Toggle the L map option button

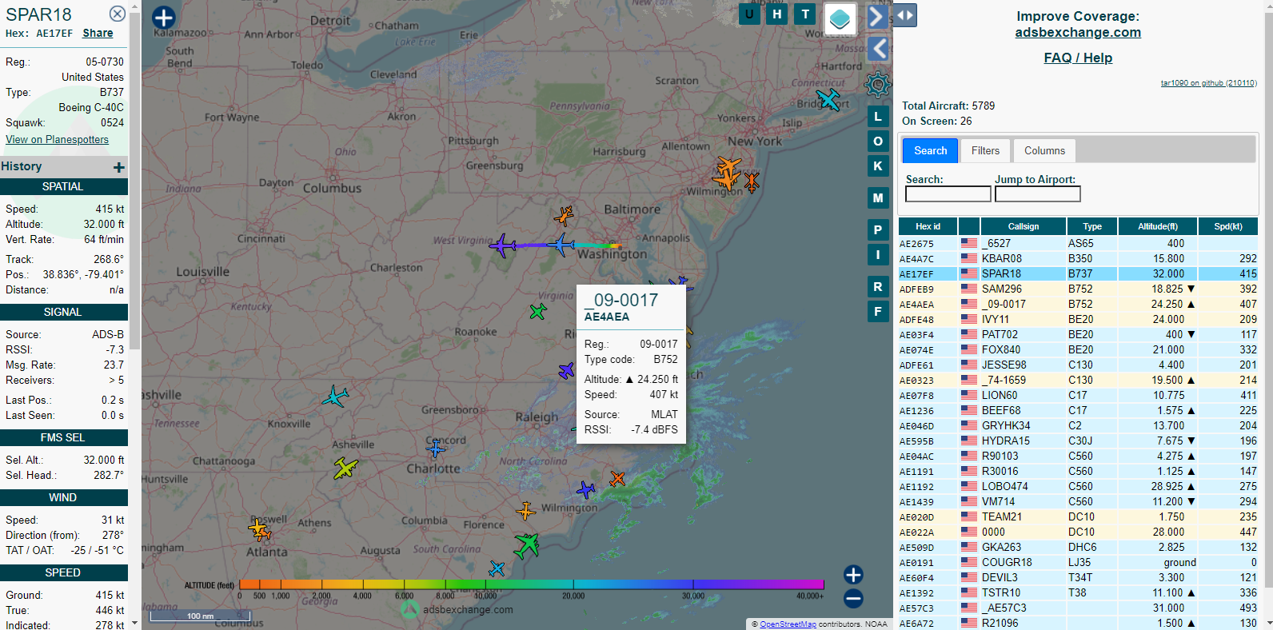(x=878, y=117)
